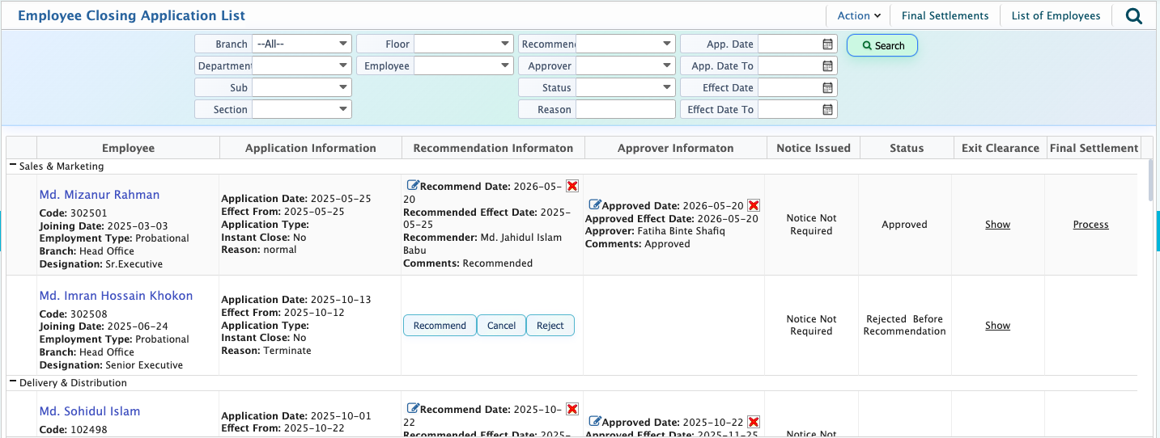Screen dimensions: 1160x438
Task: Edit Md. Mizanur Rahman's recommendation with pencil icon
Action: point(413,185)
